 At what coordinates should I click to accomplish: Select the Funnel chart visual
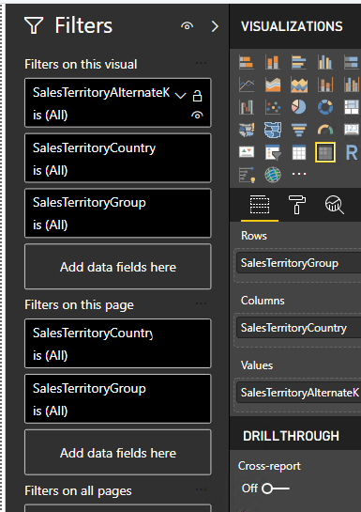(299, 130)
